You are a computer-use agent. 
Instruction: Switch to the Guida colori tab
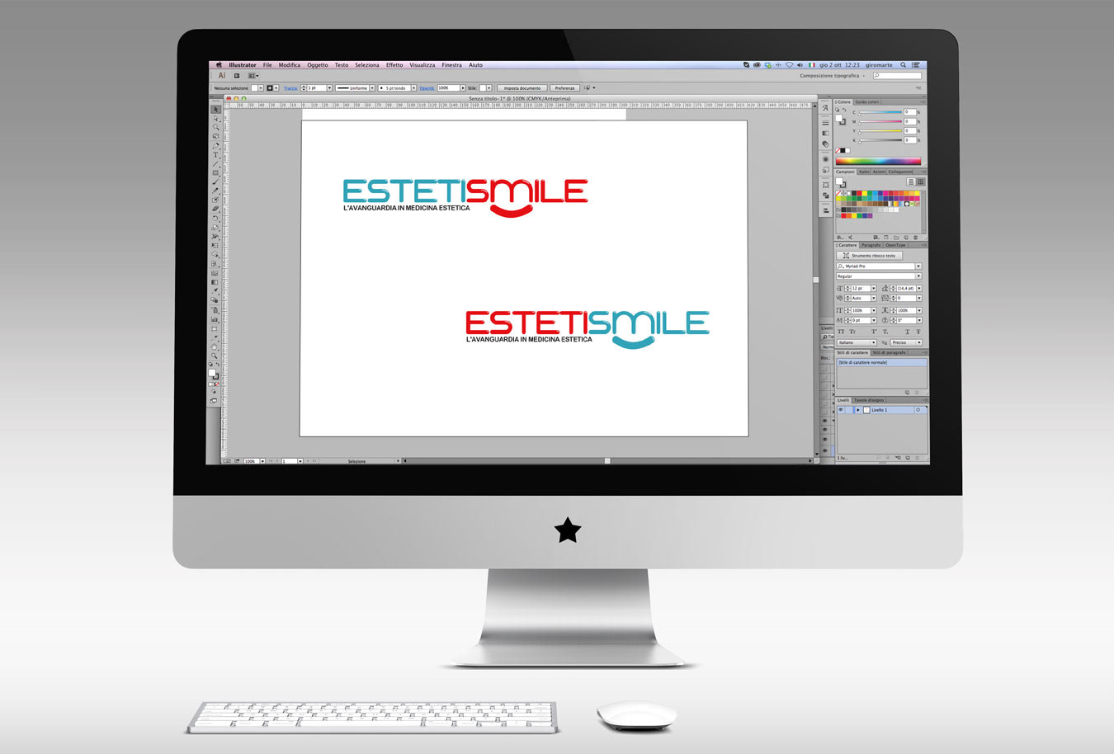pos(867,102)
